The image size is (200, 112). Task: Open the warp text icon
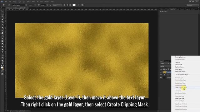click(x=78, y=5)
